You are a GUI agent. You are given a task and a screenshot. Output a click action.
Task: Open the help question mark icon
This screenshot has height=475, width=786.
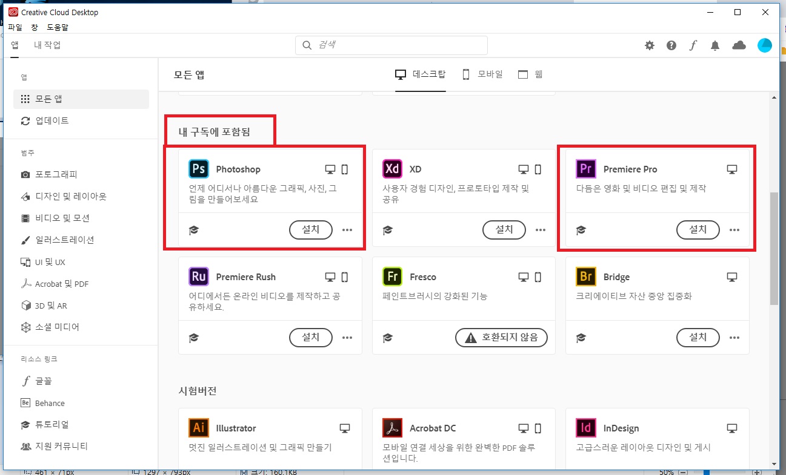(671, 45)
